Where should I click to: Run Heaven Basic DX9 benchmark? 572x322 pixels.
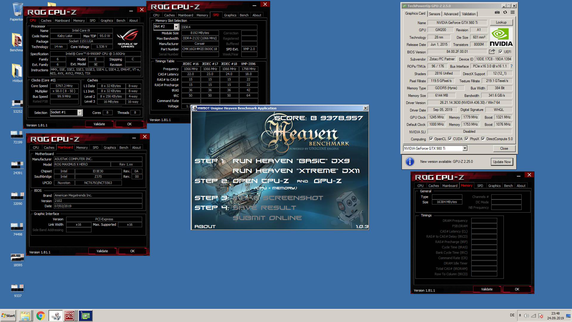click(291, 161)
